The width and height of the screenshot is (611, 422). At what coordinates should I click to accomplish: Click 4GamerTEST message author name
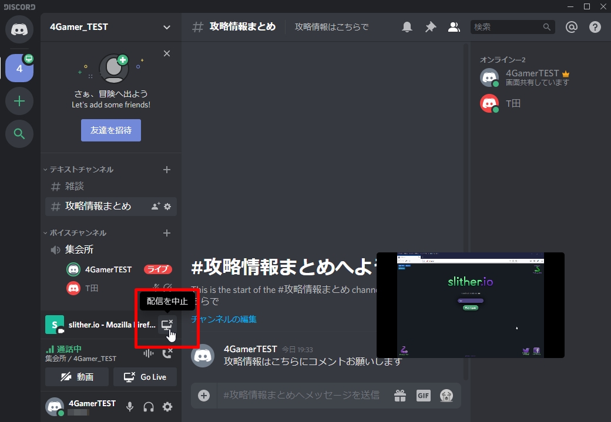point(250,349)
